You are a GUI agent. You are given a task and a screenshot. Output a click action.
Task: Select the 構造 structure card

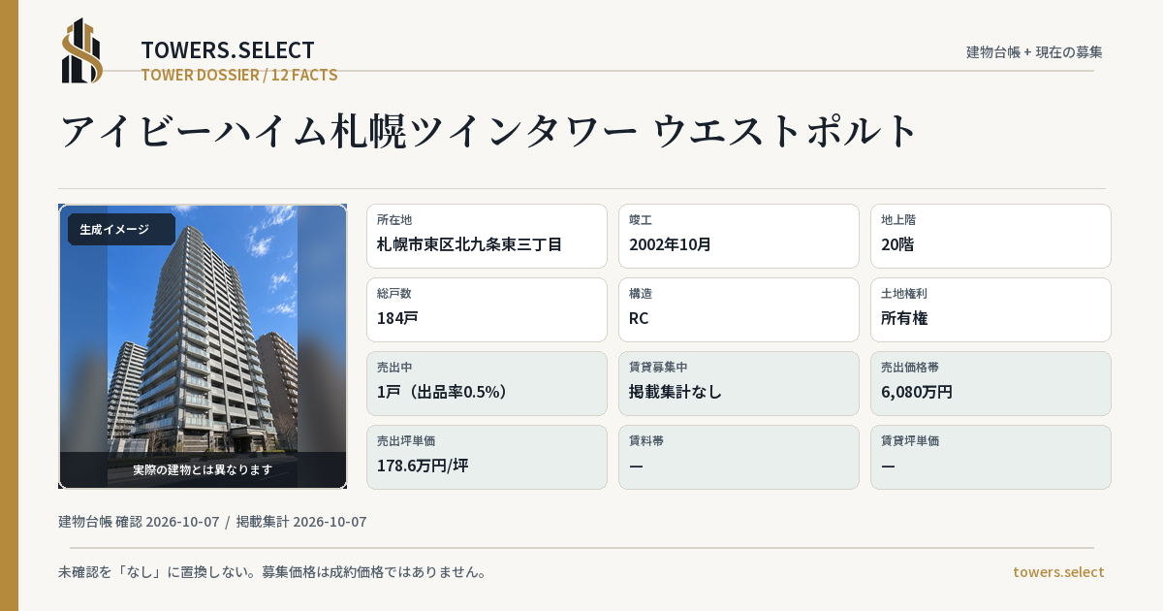739,309
